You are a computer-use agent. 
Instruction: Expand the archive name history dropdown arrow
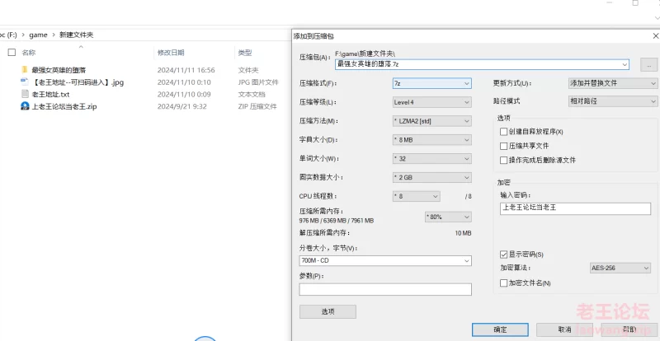tap(625, 64)
